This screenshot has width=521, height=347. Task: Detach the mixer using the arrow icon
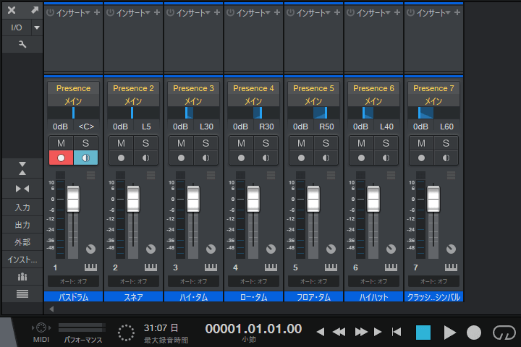click(x=34, y=11)
